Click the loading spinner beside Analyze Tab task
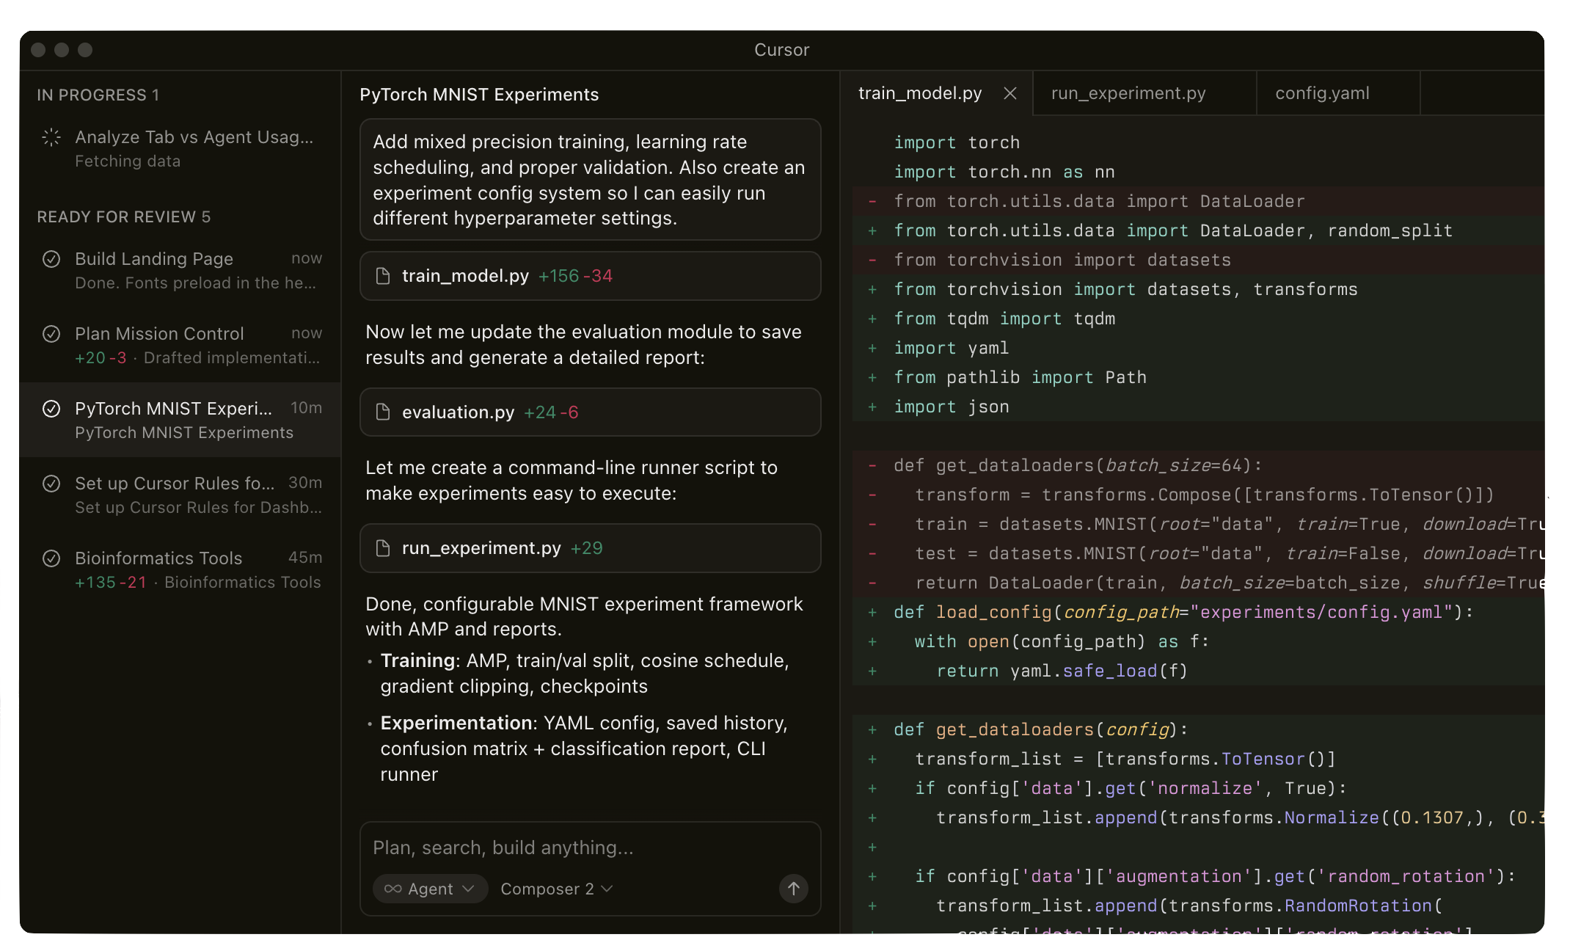This screenshot has width=1570, height=951. 51,137
